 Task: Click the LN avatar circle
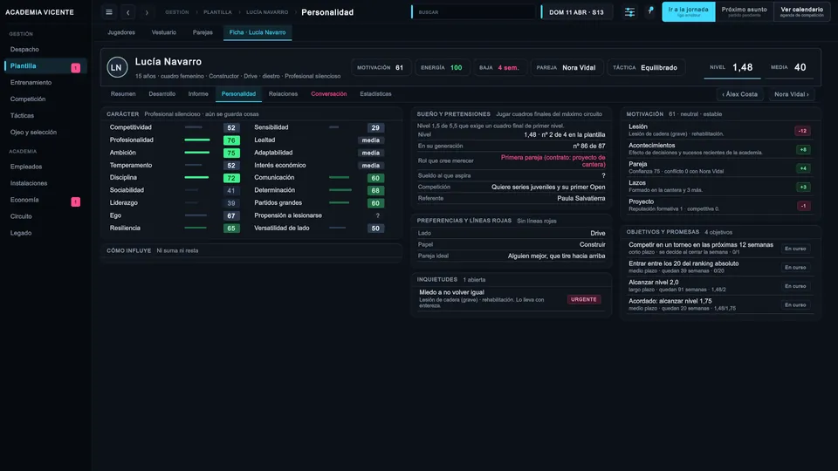[x=117, y=68]
